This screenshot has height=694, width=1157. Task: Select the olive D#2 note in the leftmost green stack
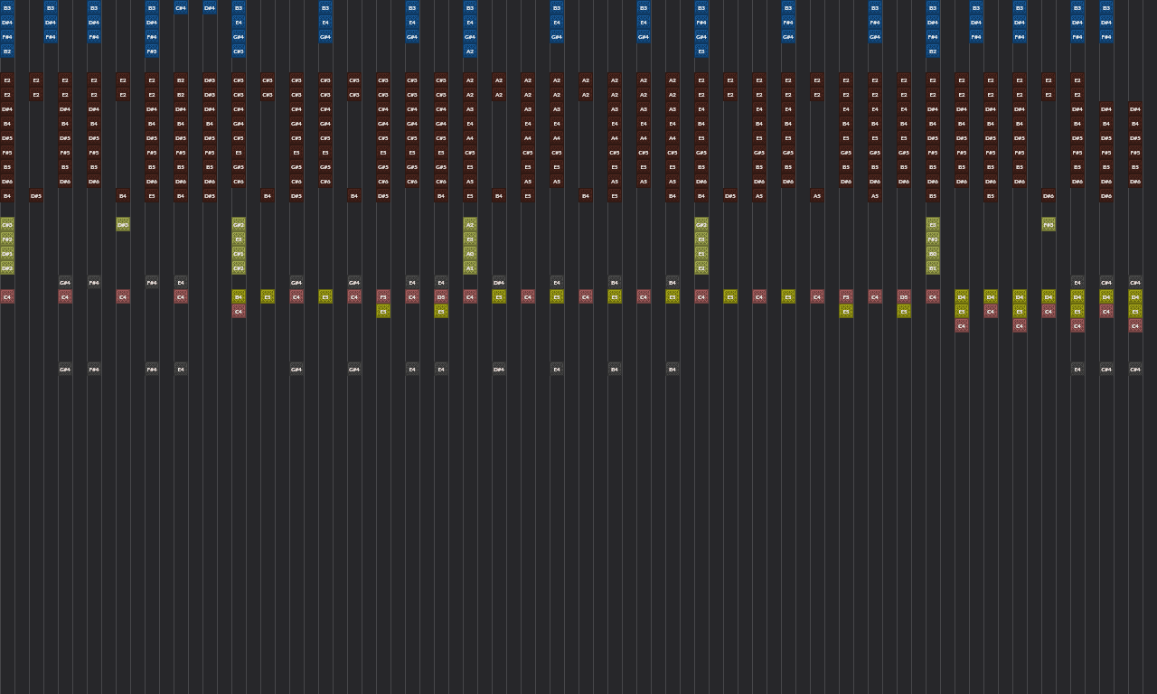7,267
